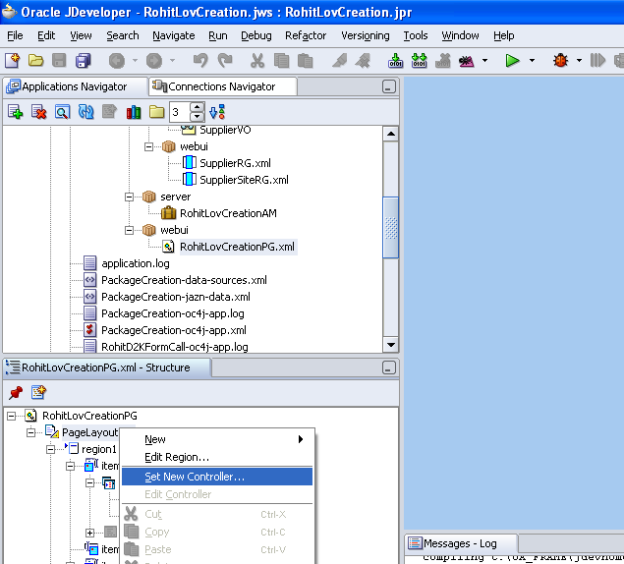624x564 pixels.
Task: Select RohitD2KFormCall-oc4j-app.log file
Action: click(x=174, y=347)
